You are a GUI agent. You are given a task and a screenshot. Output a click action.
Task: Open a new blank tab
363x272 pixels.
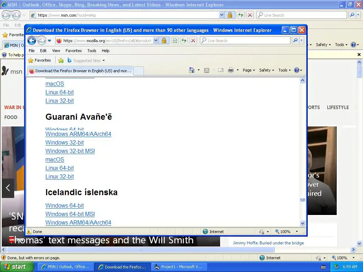pos(139,71)
